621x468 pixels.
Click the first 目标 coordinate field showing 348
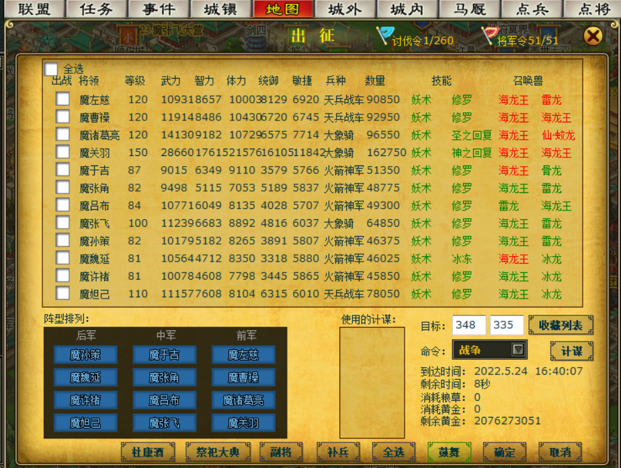tap(469, 325)
